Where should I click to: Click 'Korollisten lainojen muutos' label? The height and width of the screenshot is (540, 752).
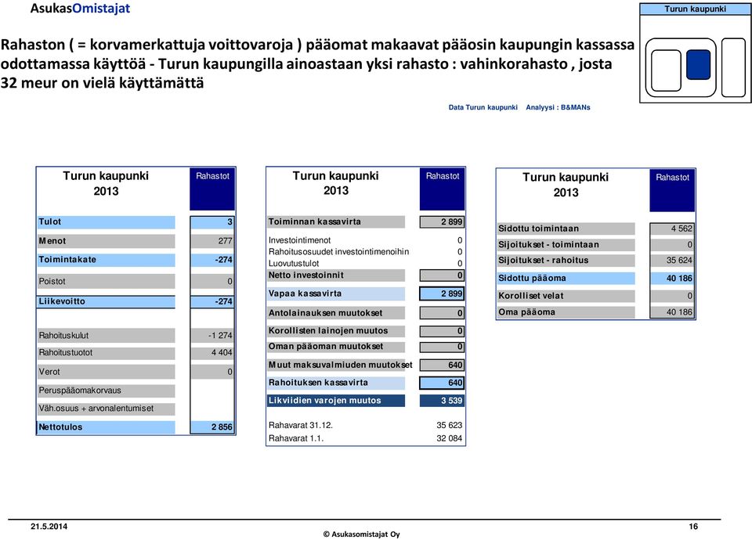[336, 331]
